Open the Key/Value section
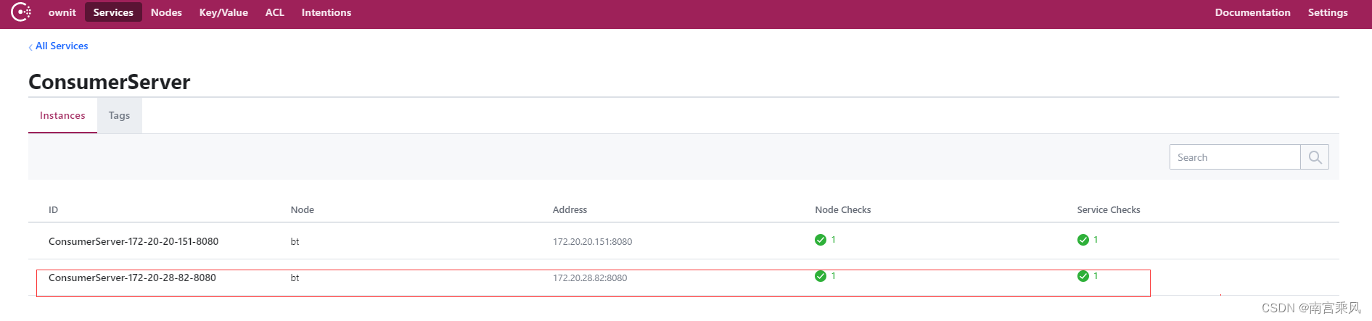1372x321 pixels. [223, 12]
